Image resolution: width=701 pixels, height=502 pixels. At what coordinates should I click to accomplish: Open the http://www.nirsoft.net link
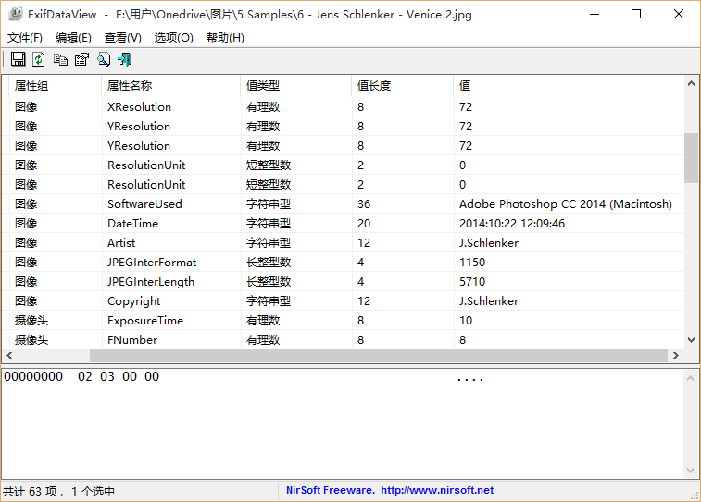click(437, 491)
